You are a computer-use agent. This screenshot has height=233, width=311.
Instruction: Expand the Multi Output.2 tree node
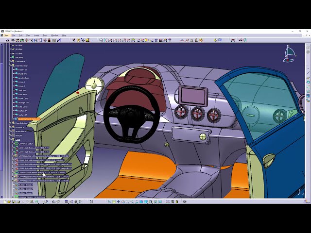click(x=13, y=119)
